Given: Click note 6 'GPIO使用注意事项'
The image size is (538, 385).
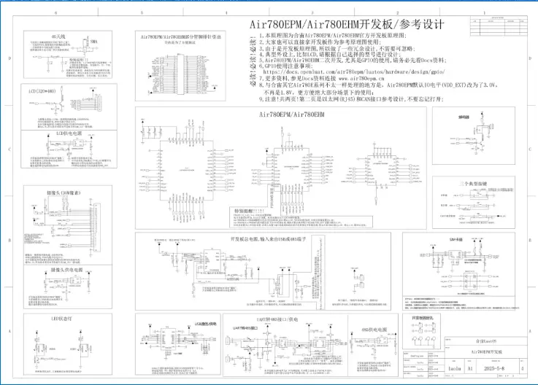Looking at the screenshot, I should point(286,66).
